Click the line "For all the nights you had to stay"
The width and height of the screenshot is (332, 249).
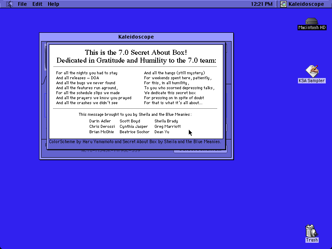click(x=87, y=73)
